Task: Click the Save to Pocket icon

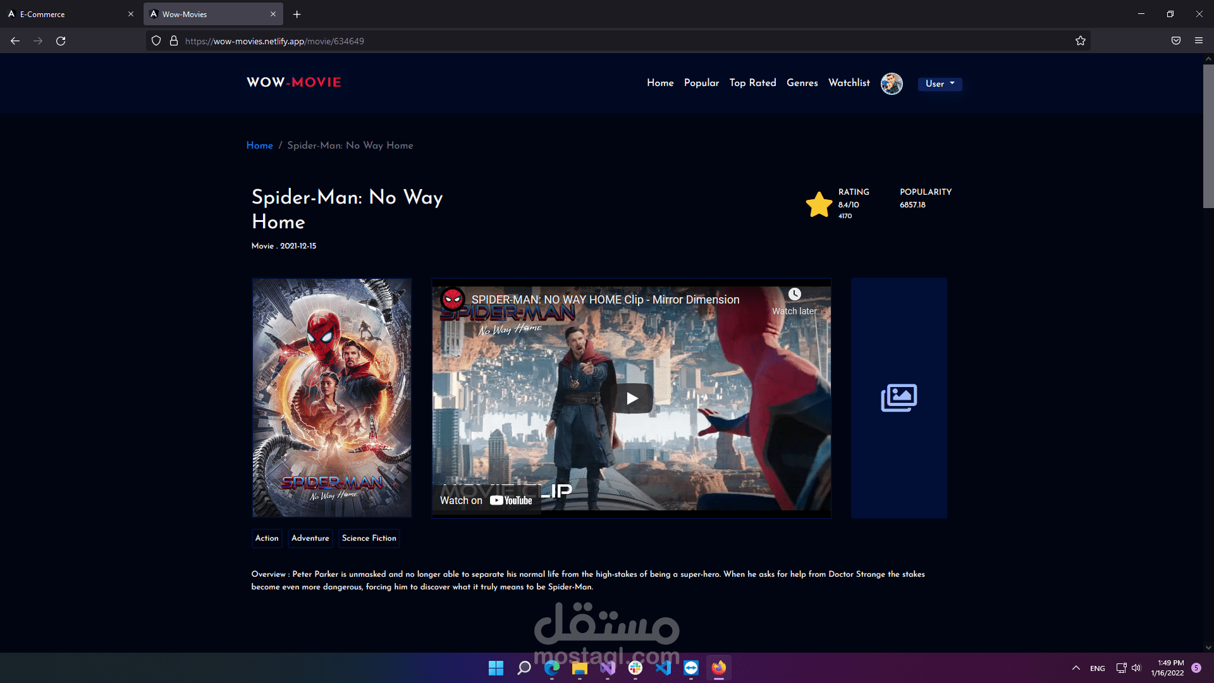Action: click(1176, 41)
